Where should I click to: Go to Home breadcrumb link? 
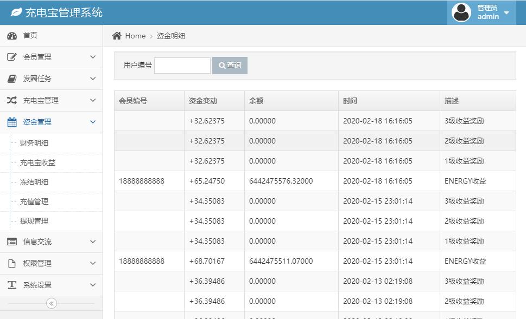pyautogui.click(x=135, y=36)
